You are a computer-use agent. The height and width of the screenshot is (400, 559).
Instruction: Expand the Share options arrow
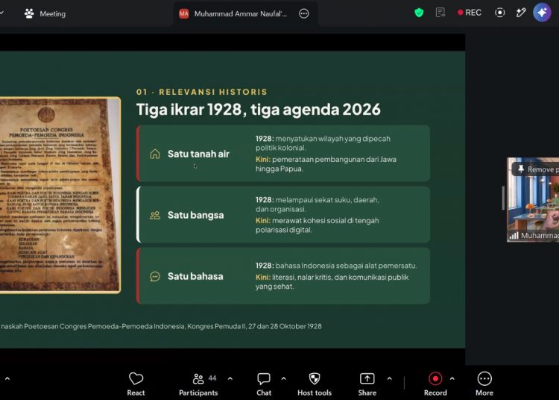pos(389,378)
